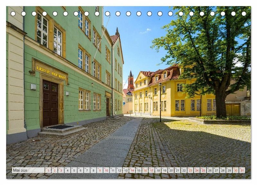Select day 31 in the calendar strip
257x185 pixels.
click(x=242, y=170)
